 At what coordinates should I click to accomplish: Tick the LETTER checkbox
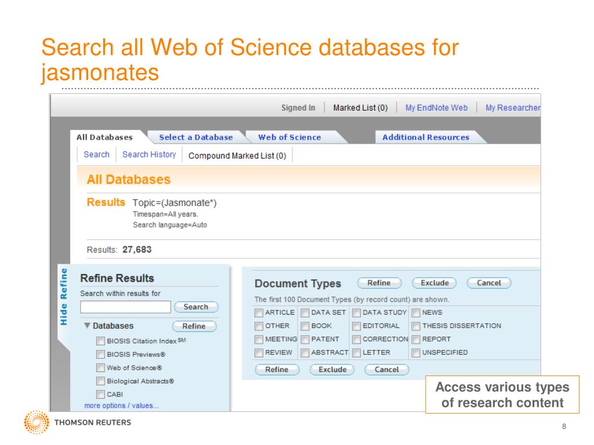[356, 353]
